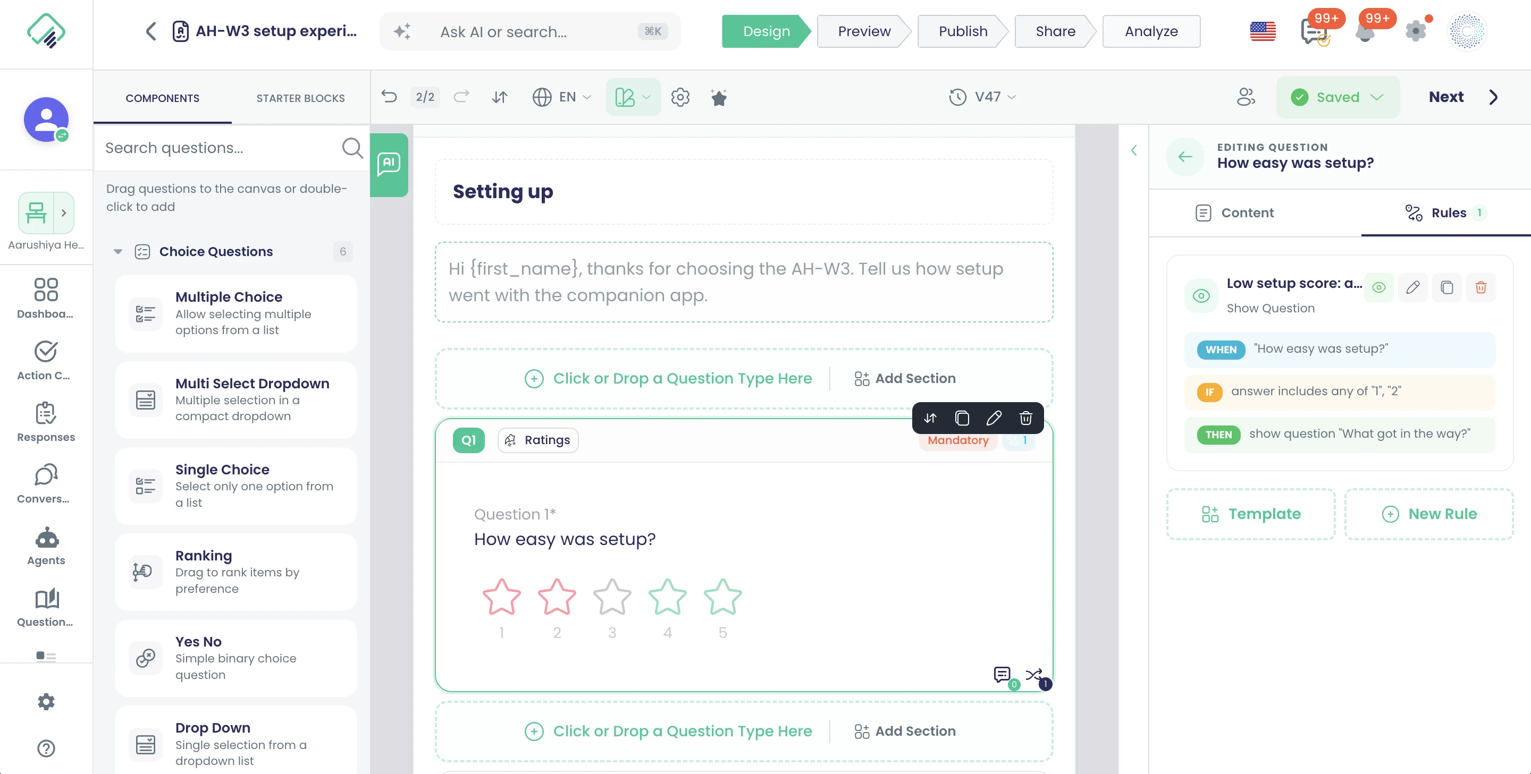Image resolution: width=1531 pixels, height=774 pixels.
Task: Edit the Low setup score rule with the pencil
Action: click(1413, 287)
